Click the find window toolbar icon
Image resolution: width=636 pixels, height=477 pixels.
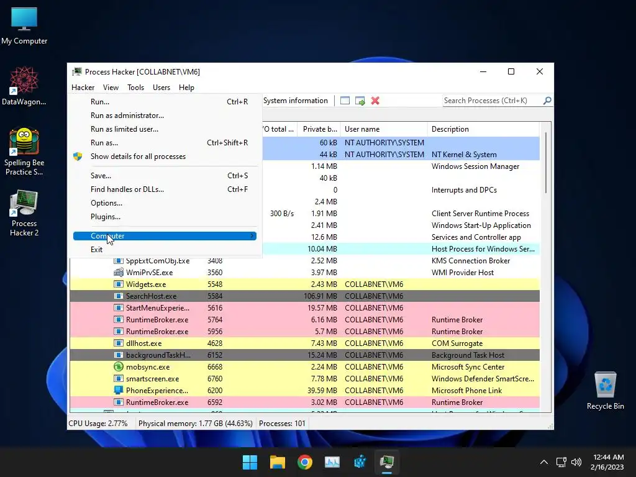tap(345, 101)
